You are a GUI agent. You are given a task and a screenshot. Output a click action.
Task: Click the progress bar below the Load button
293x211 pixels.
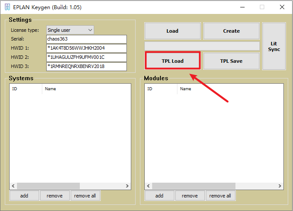point(202,46)
